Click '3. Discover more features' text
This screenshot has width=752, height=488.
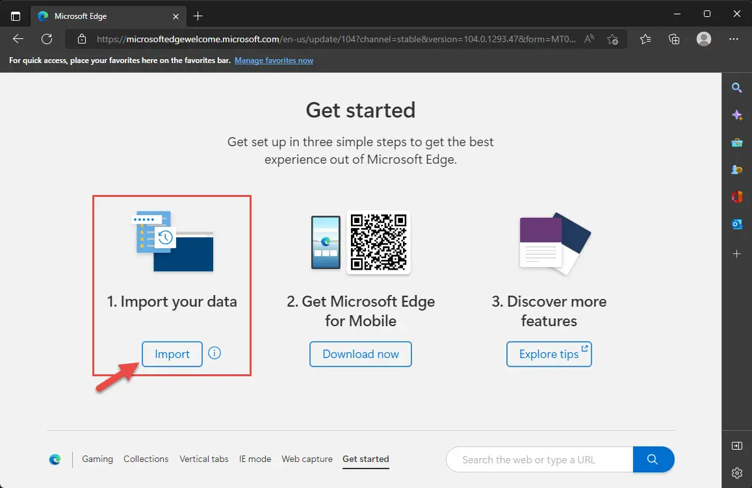point(549,311)
